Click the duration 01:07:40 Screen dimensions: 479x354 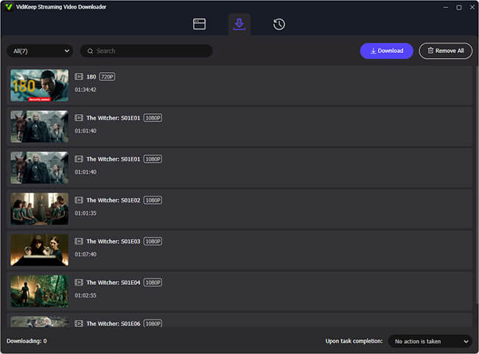(85, 255)
